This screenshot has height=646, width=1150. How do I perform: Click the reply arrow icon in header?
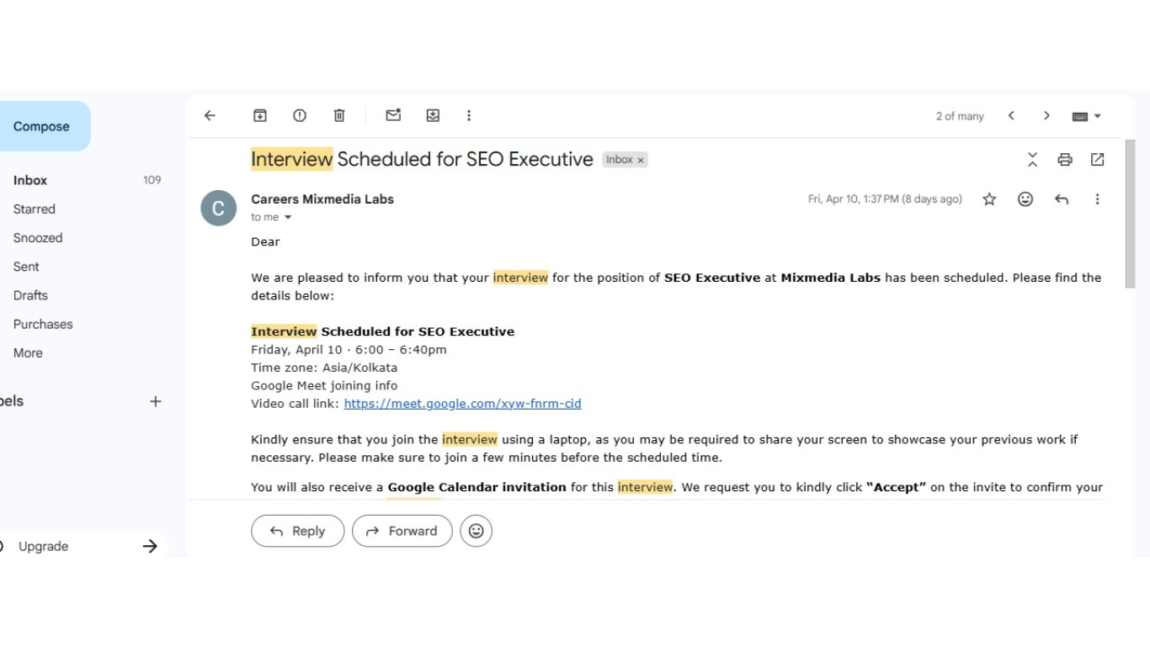(x=1062, y=199)
